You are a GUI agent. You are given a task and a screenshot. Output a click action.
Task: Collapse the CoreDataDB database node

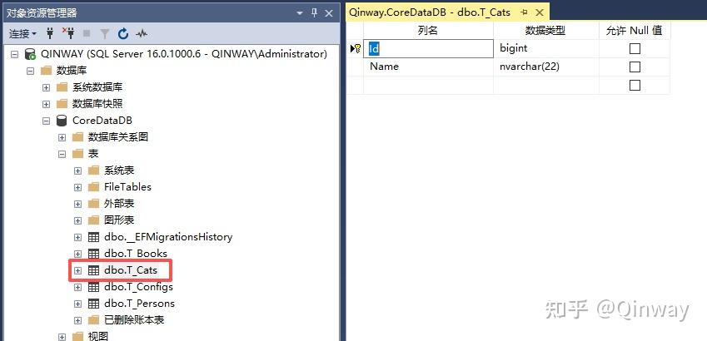46,121
